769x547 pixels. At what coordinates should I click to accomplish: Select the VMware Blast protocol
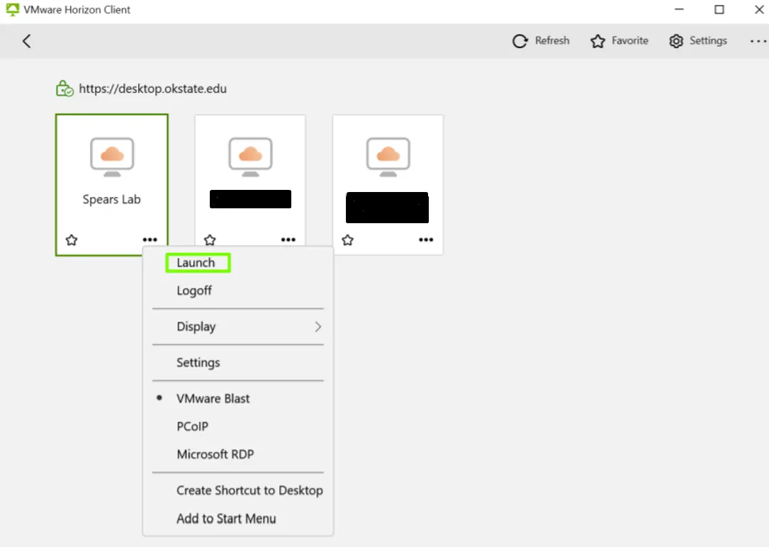pos(238,398)
